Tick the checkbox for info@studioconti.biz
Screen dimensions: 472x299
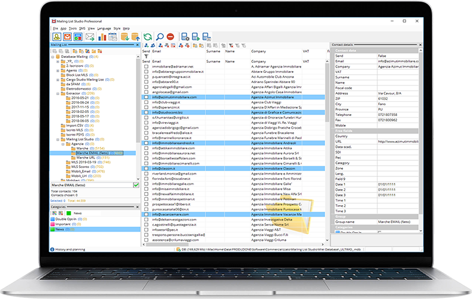(x=146, y=112)
